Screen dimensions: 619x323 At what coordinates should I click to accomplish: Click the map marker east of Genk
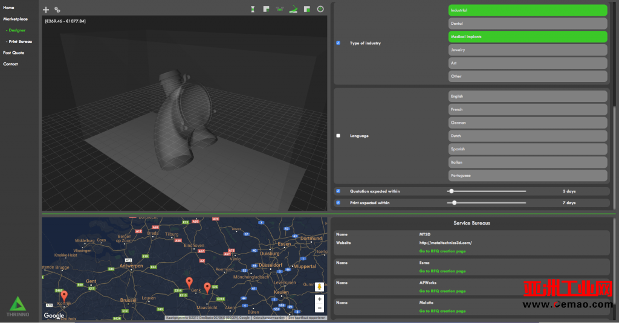point(207,287)
